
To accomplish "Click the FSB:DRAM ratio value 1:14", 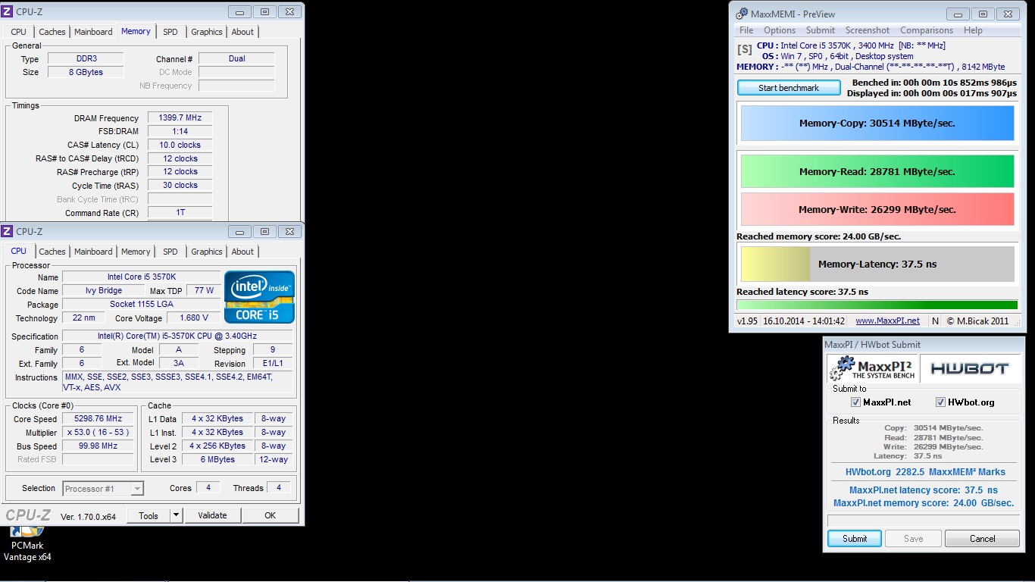I will 180,132.
